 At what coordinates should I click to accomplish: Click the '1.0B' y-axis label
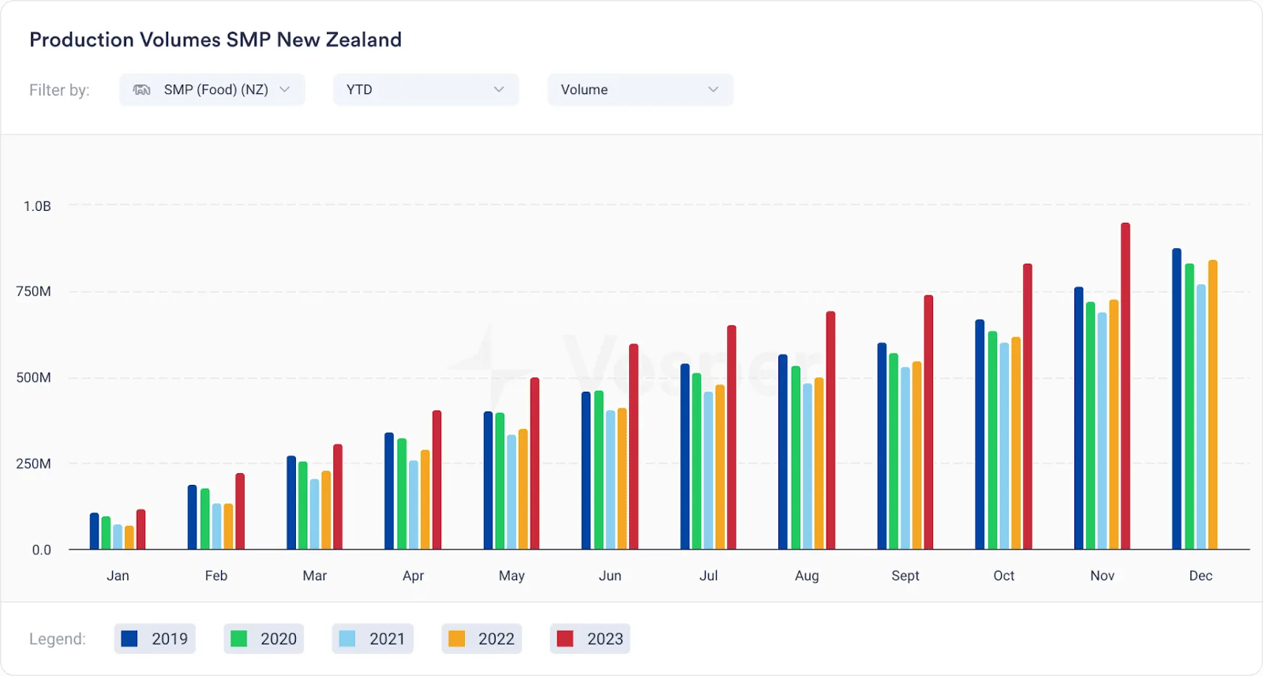point(37,206)
